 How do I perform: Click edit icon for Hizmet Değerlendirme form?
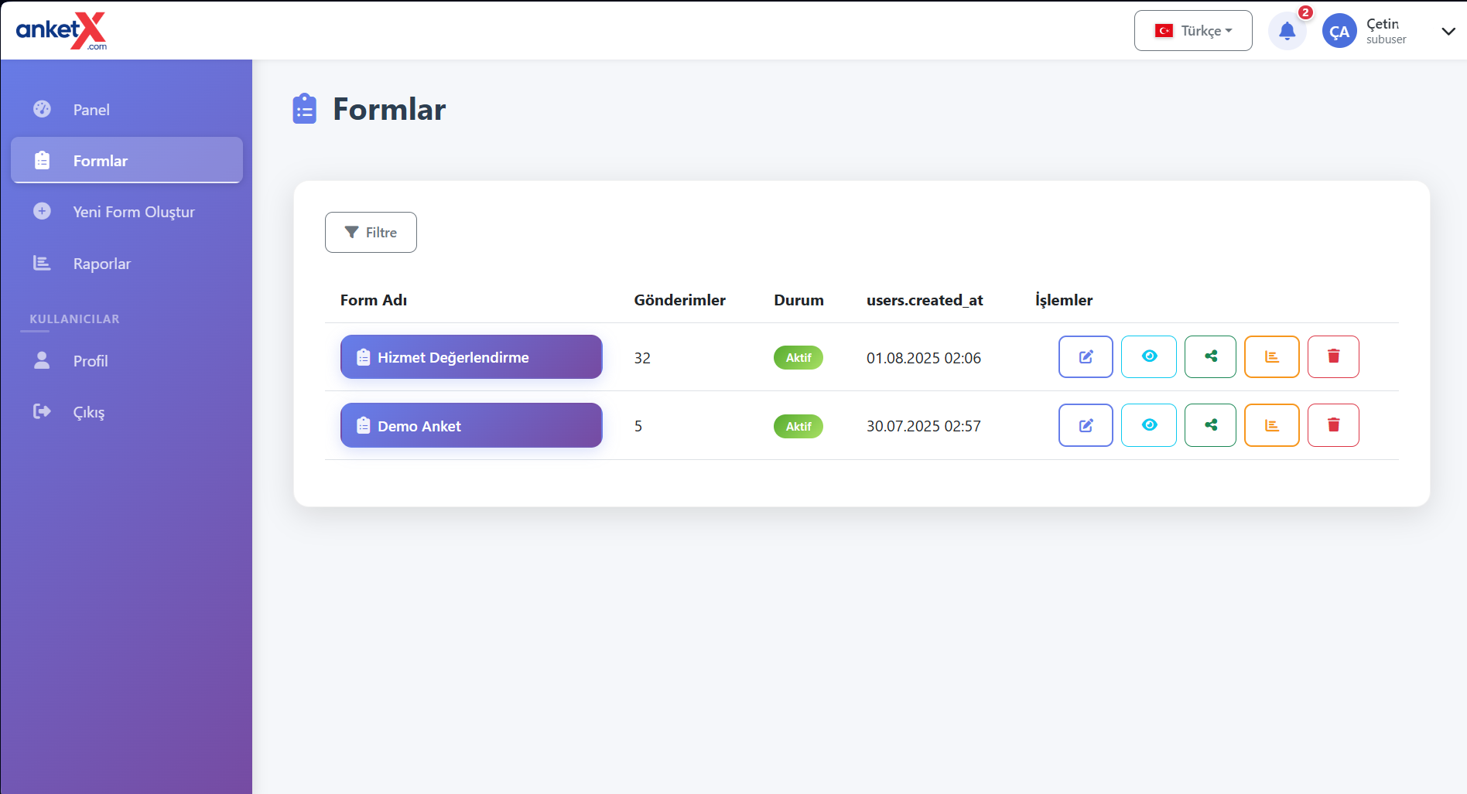click(x=1086, y=356)
